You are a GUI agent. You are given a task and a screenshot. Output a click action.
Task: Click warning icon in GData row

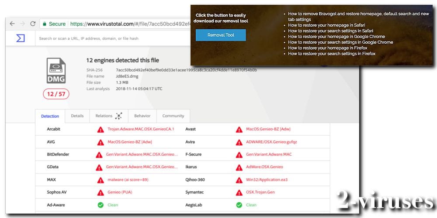[x=99, y=167]
